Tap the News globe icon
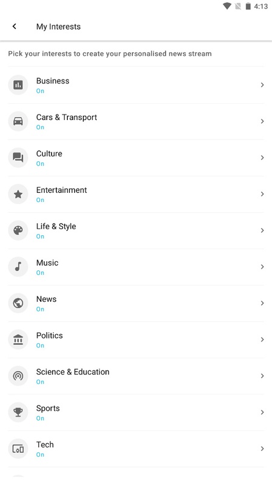Viewport: 272px width, 485px height. tap(18, 303)
